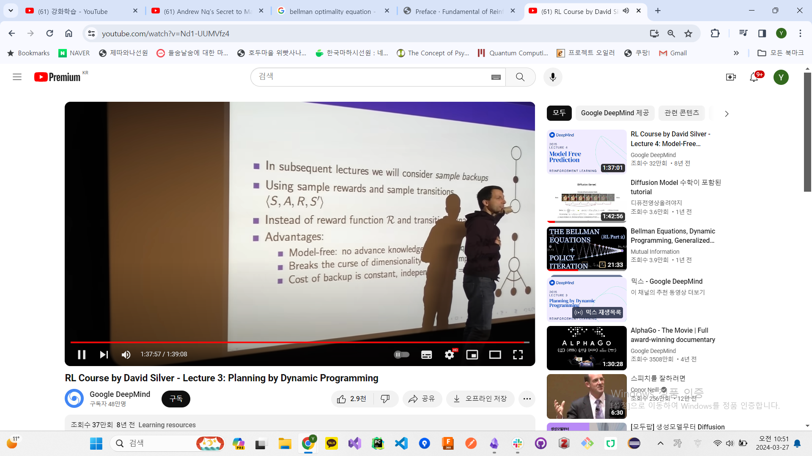812x456 pixels.
Task: Mute the video volume
Action: (126, 355)
